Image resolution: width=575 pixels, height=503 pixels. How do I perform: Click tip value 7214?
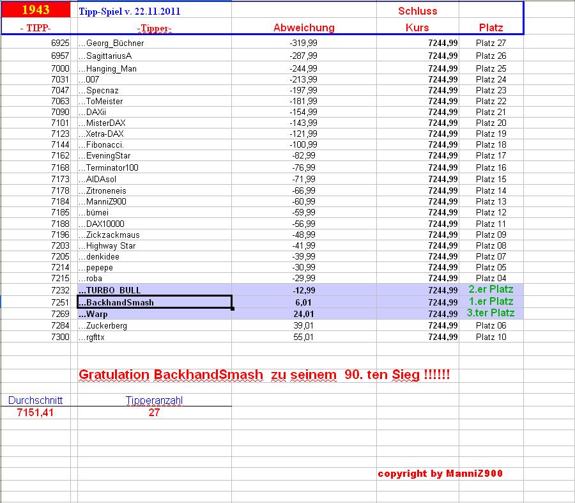point(60,267)
